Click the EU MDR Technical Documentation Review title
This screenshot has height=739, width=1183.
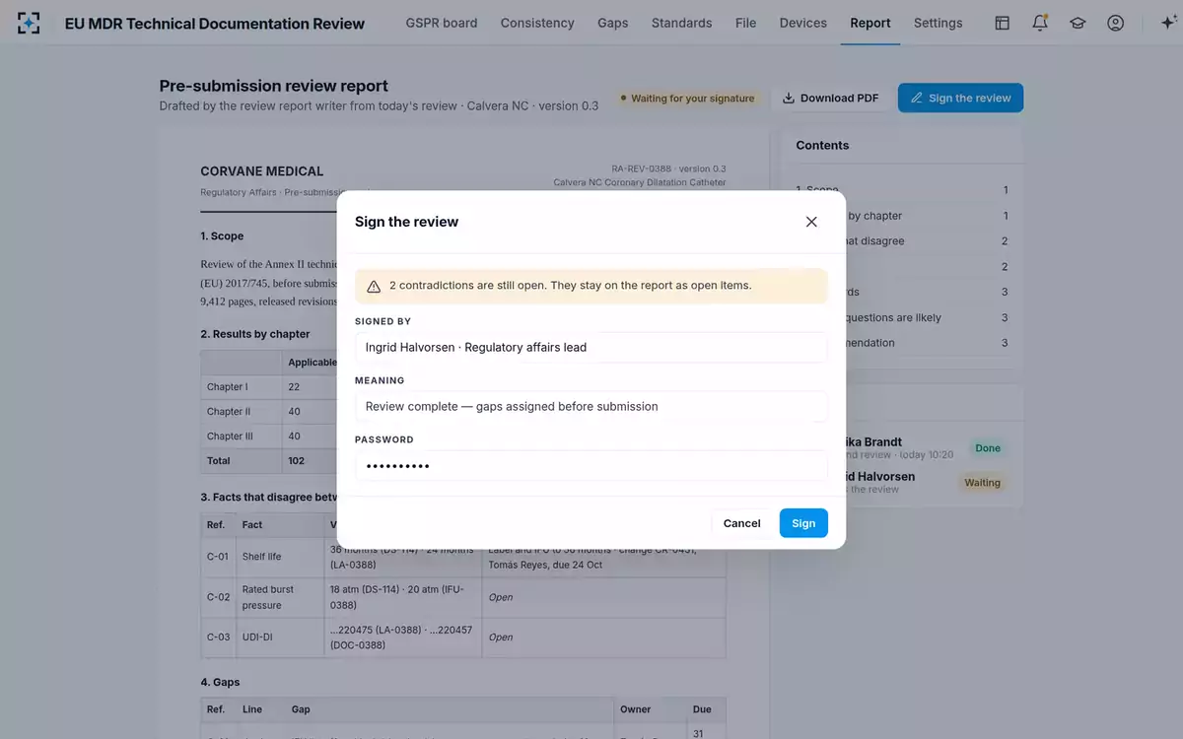[214, 24]
